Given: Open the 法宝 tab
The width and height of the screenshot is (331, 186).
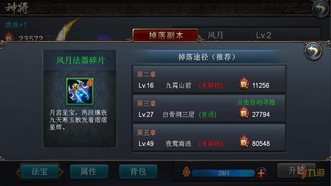Looking at the screenshot, I should click(x=40, y=172).
